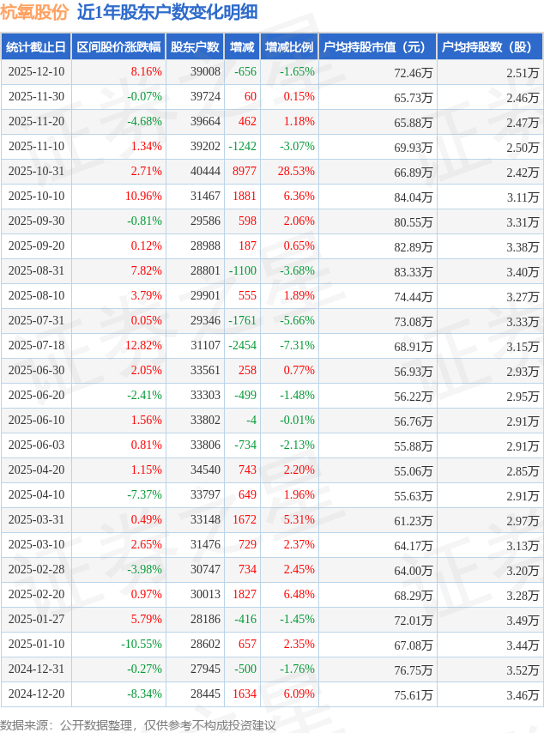Click the 户均持股数（股） column header
The height and width of the screenshot is (733, 544).
(489, 47)
